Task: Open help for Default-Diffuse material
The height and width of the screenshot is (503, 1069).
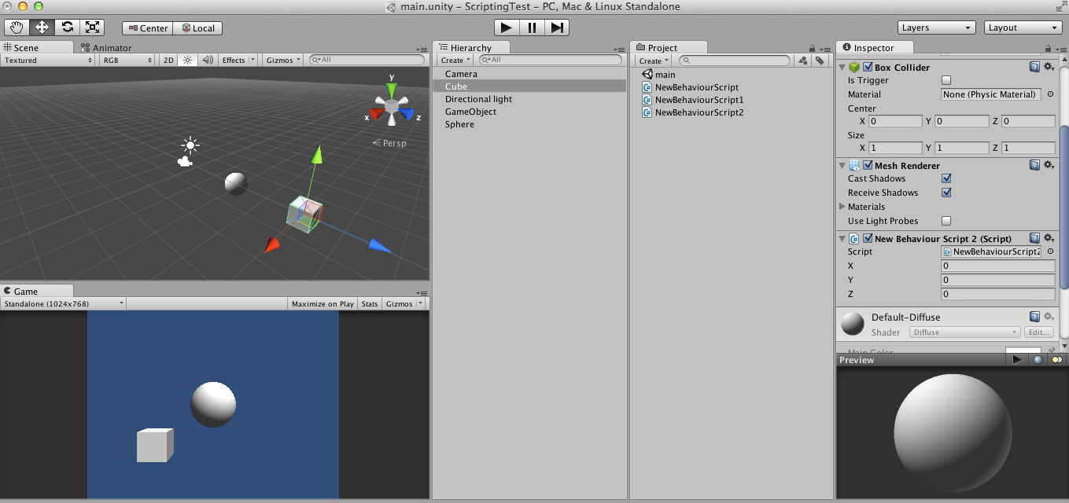Action: click(1035, 317)
